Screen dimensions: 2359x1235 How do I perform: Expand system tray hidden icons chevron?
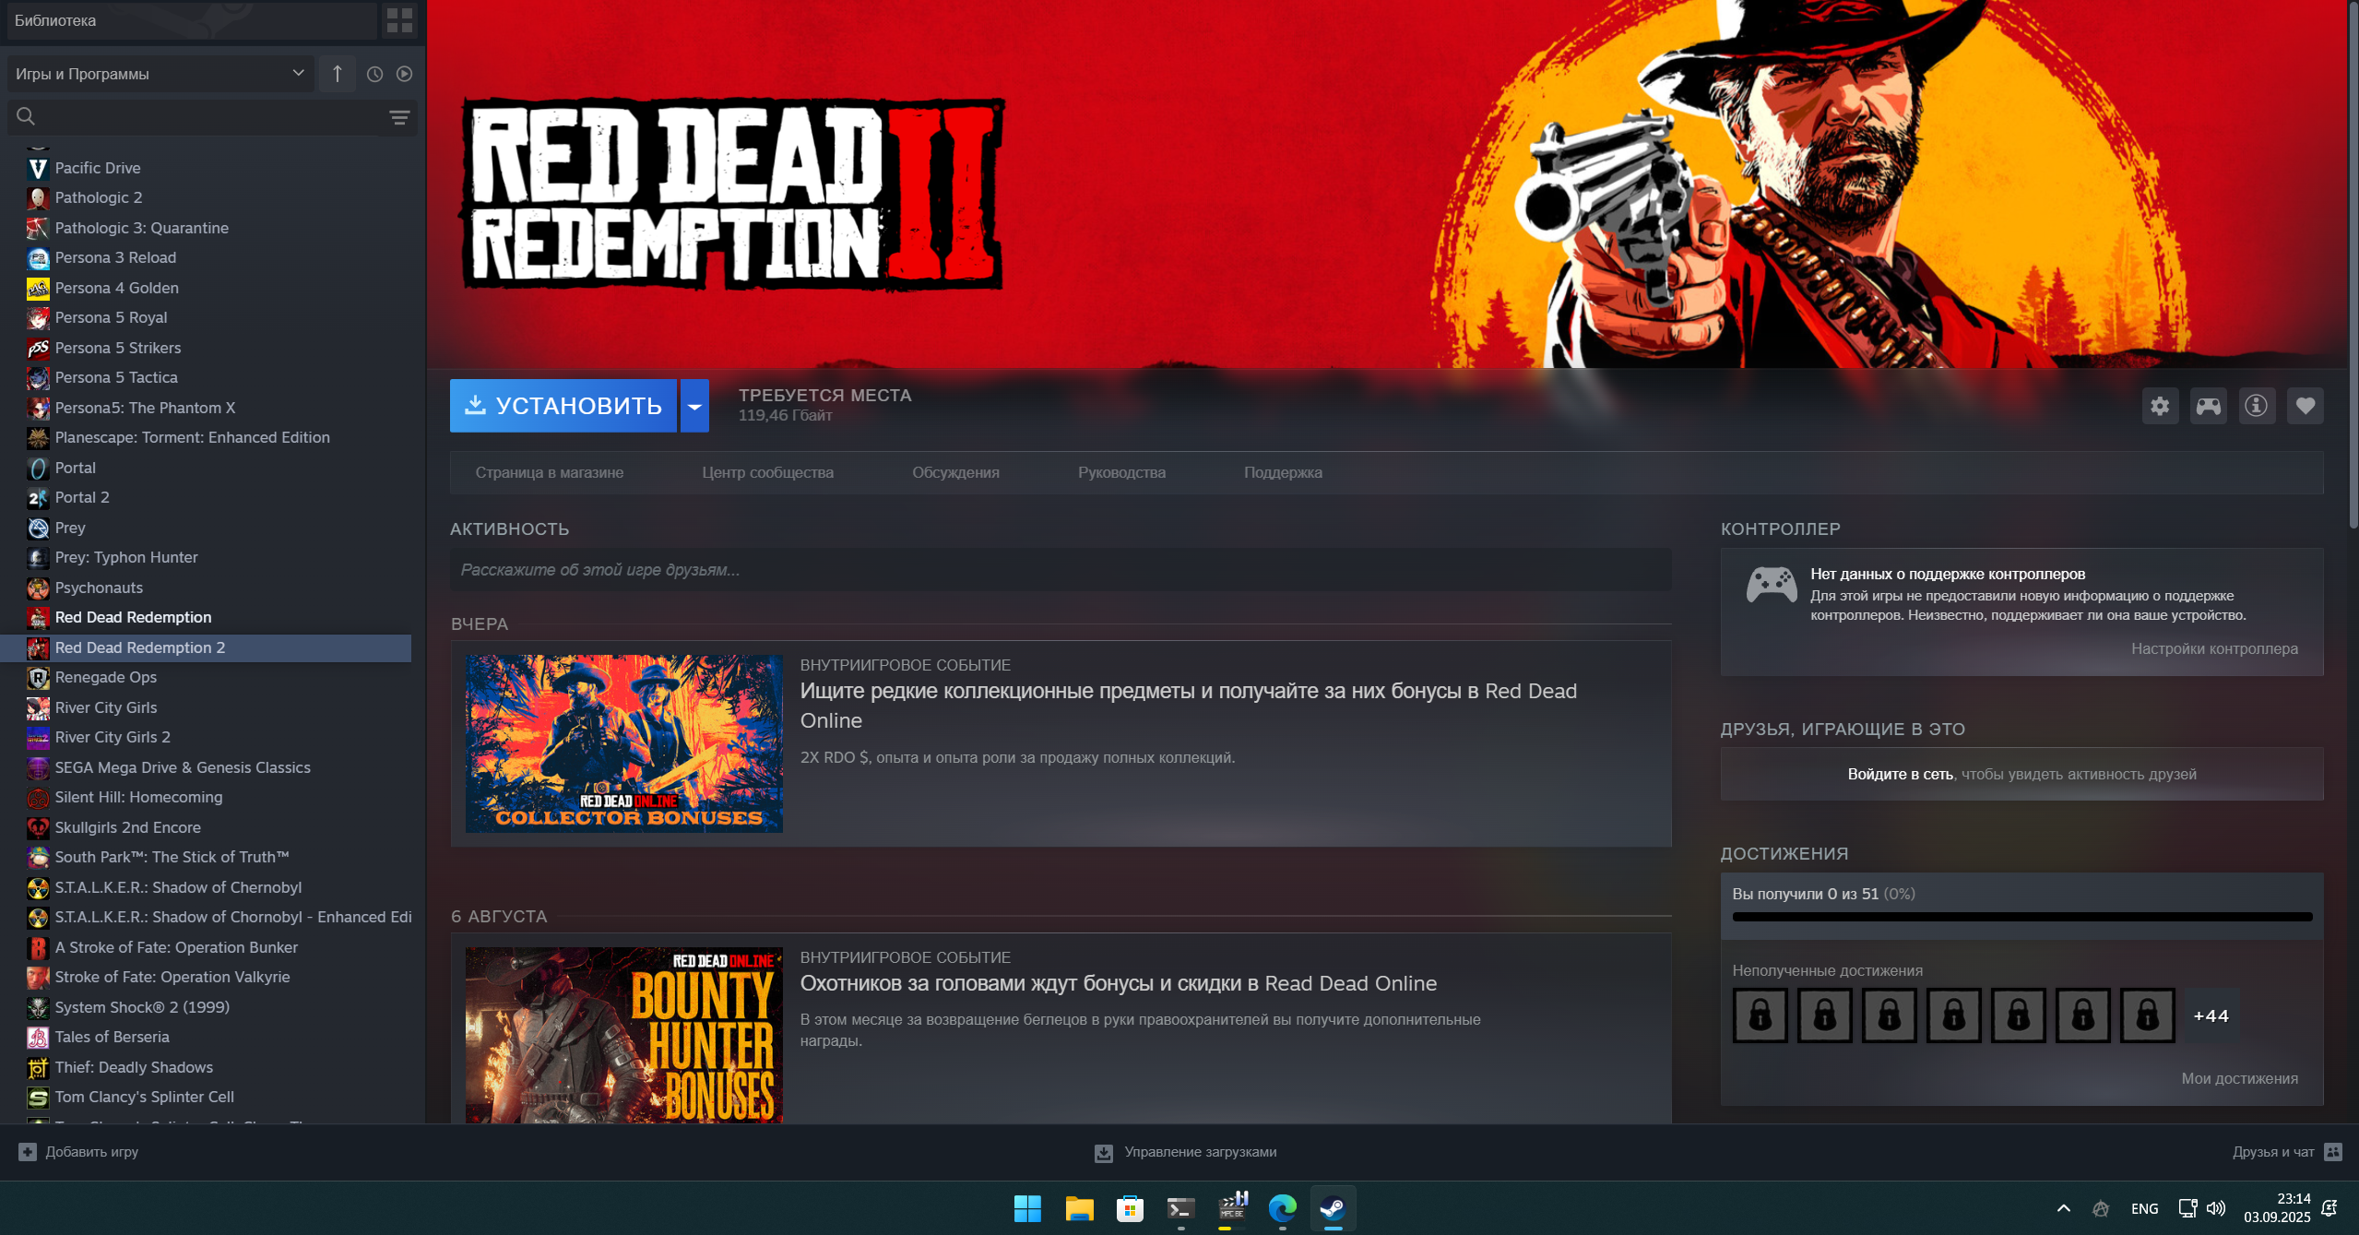click(2064, 1208)
